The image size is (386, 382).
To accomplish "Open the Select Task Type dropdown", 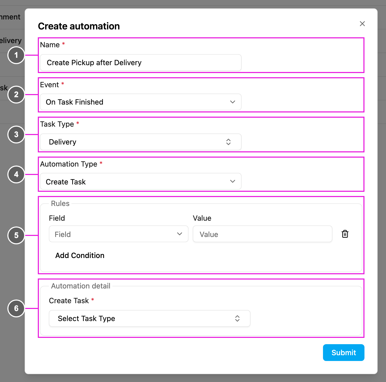I will [x=150, y=318].
